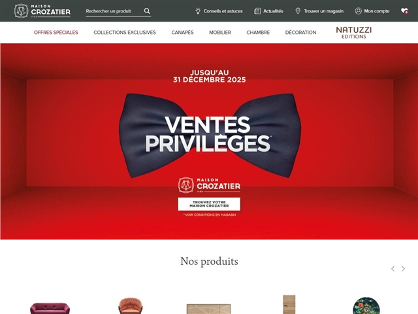Select the Collections Exclusives menu item
This screenshot has height=314, width=418.
(x=125, y=32)
